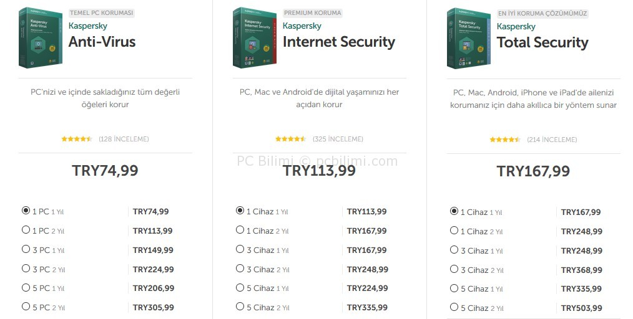This screenshot has width=633, height=319.
Task: Select Total Security 3 Cihaz 2 Yıl
Action: pyautogui.click(x=454, y=269)
